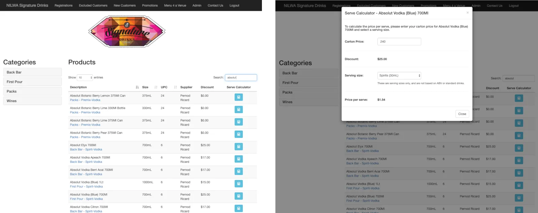Open Excluded Customers in the undimmed page navbar
Image resolution: width=538 pixels, height=213 pixels.
93,5
